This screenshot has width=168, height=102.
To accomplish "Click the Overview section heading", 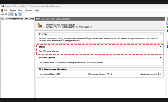I will pos(43,34).
